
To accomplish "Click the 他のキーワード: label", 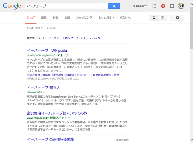I will [x=36, y=38].
